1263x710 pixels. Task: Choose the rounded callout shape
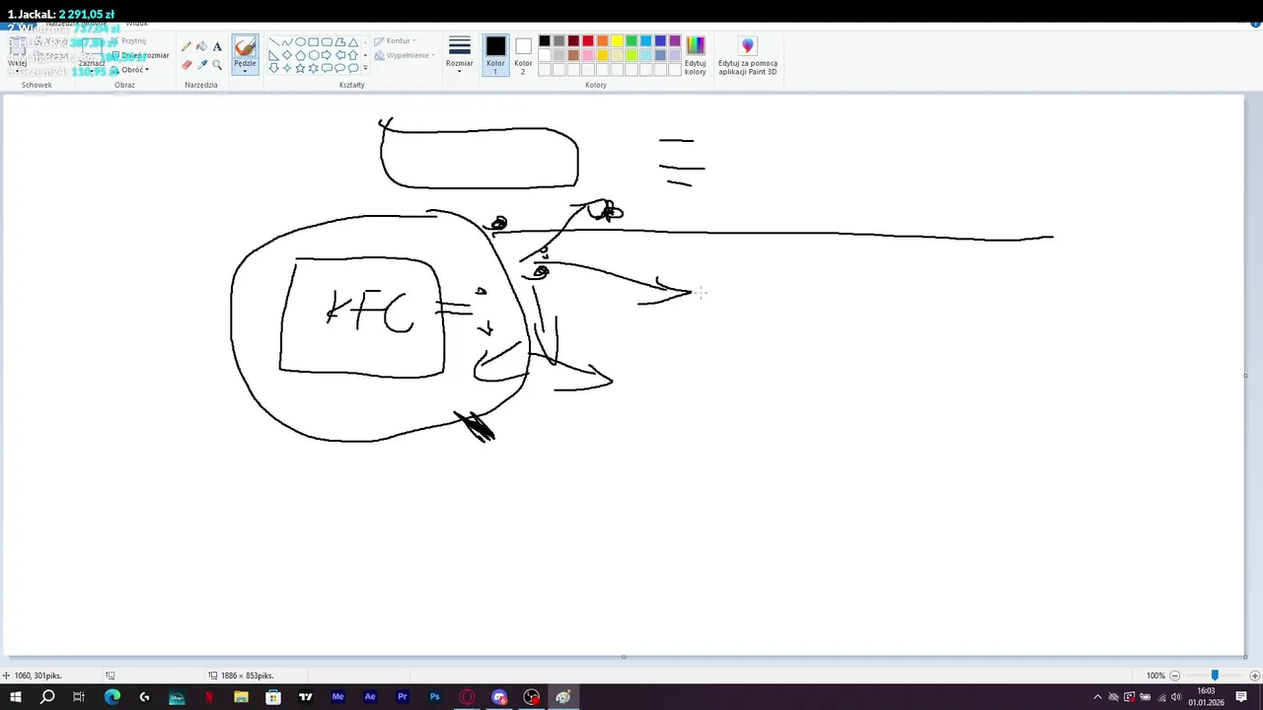(327, 68)
